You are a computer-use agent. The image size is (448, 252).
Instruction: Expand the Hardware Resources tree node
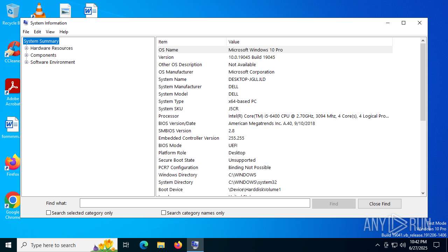coord(26,48)
